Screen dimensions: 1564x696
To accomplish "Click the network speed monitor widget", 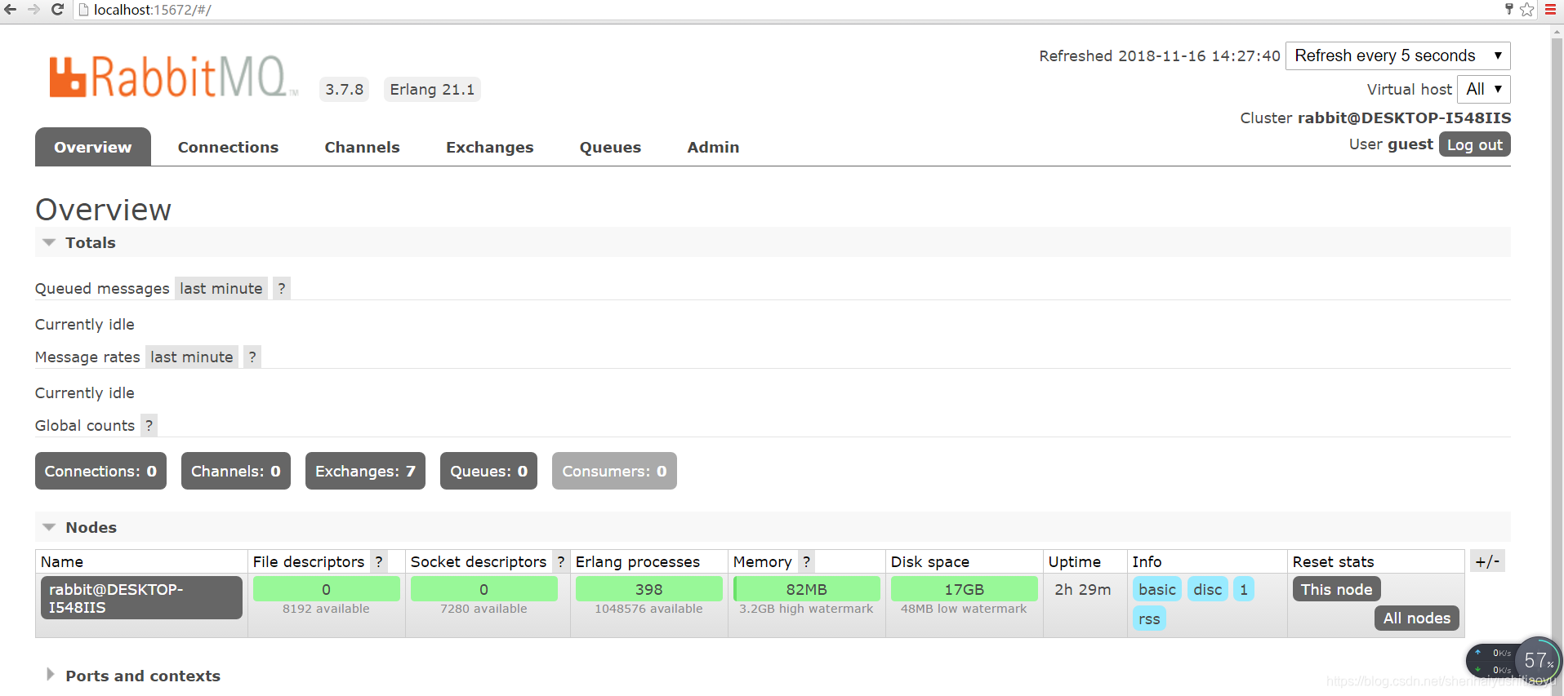I will click(x=1513, y=661).
